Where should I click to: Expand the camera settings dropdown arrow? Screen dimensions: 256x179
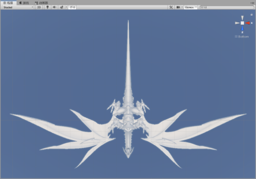182,7
